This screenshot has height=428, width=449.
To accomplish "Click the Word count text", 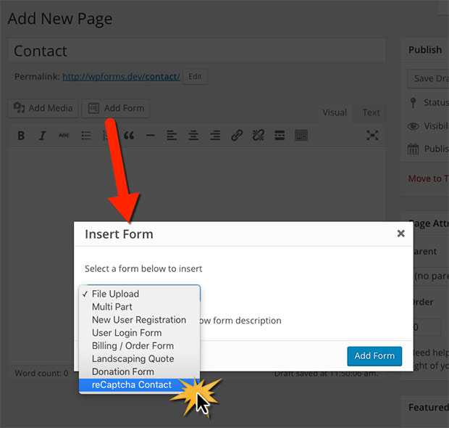I will [41, 373].
